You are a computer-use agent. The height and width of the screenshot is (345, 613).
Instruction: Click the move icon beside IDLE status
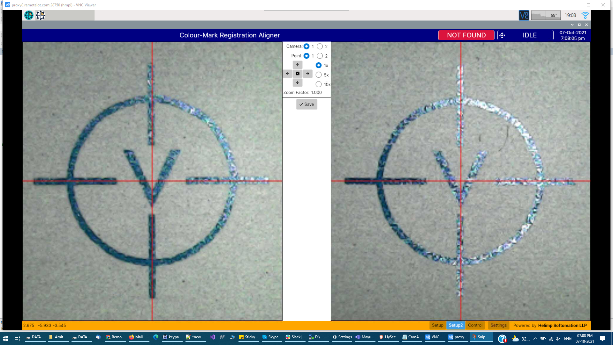tap(502, 35)
